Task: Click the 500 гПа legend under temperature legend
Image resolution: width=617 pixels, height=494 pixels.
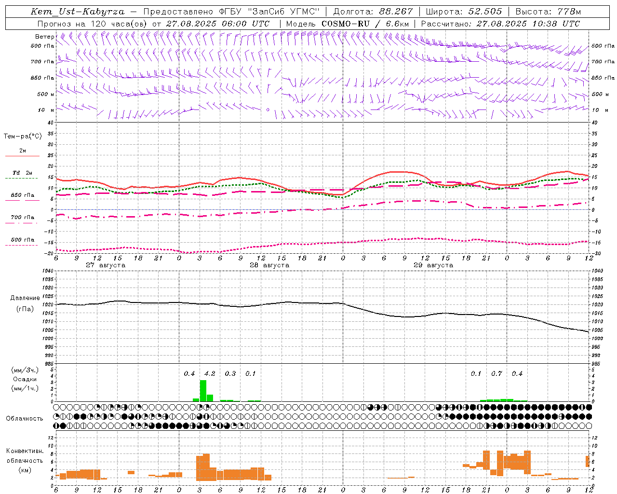Action: click(x=22, y=239)
